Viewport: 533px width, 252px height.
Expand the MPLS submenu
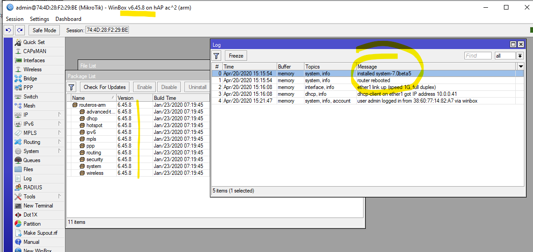pyautogui.click(x=60, y=133)
